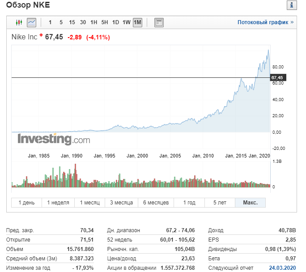The width and height of the screenshot is (306, 272).
Task: Set chart interval to 5 minutes
Action: [61, 22]
